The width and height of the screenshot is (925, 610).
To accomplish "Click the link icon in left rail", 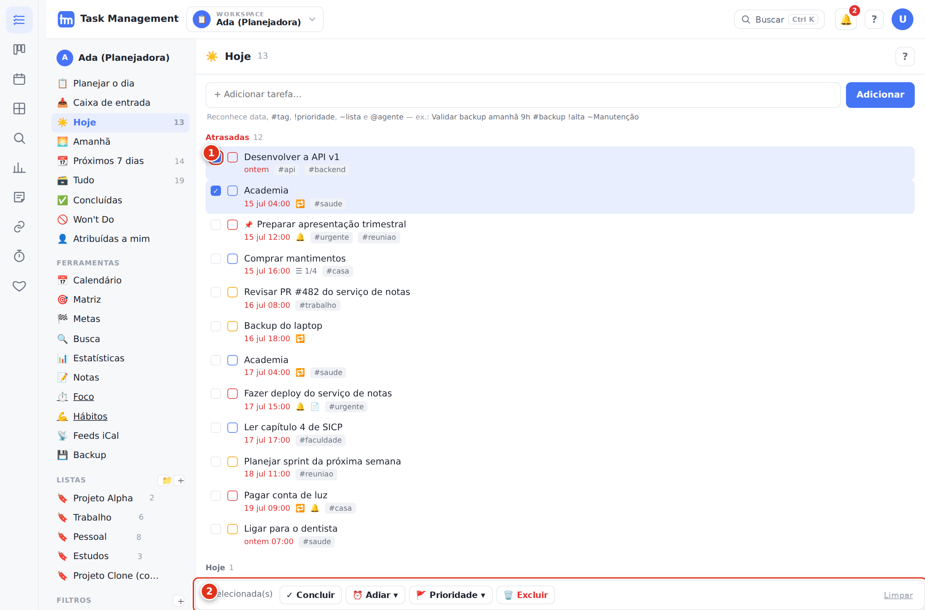I will tap(19, 226).
